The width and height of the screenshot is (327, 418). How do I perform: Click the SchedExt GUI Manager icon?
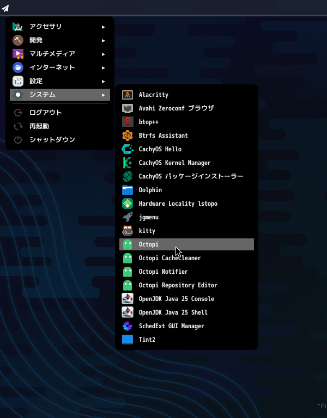128,326
